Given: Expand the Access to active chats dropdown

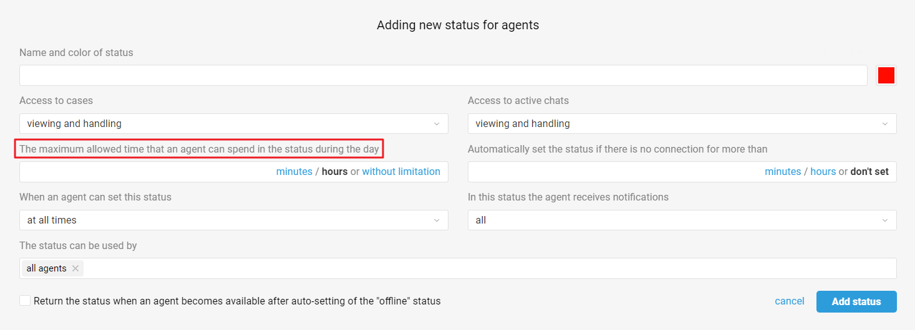Looking at the screenshot, I should (682, 123).
